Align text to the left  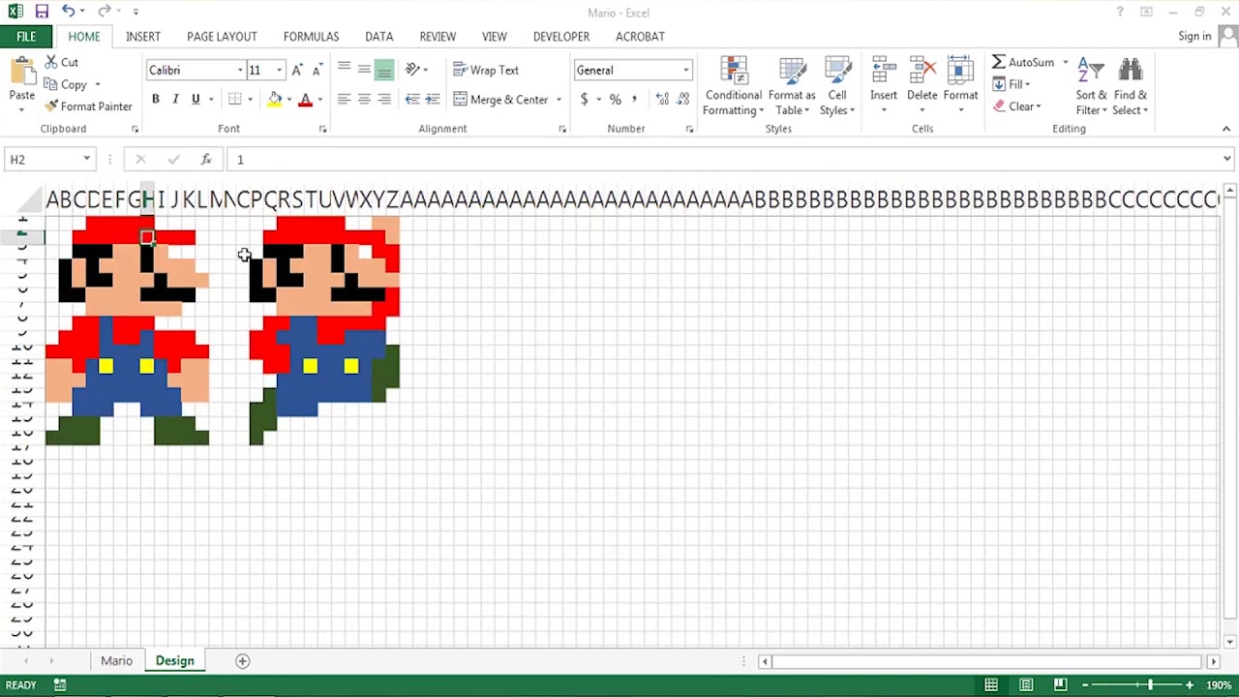344,99
